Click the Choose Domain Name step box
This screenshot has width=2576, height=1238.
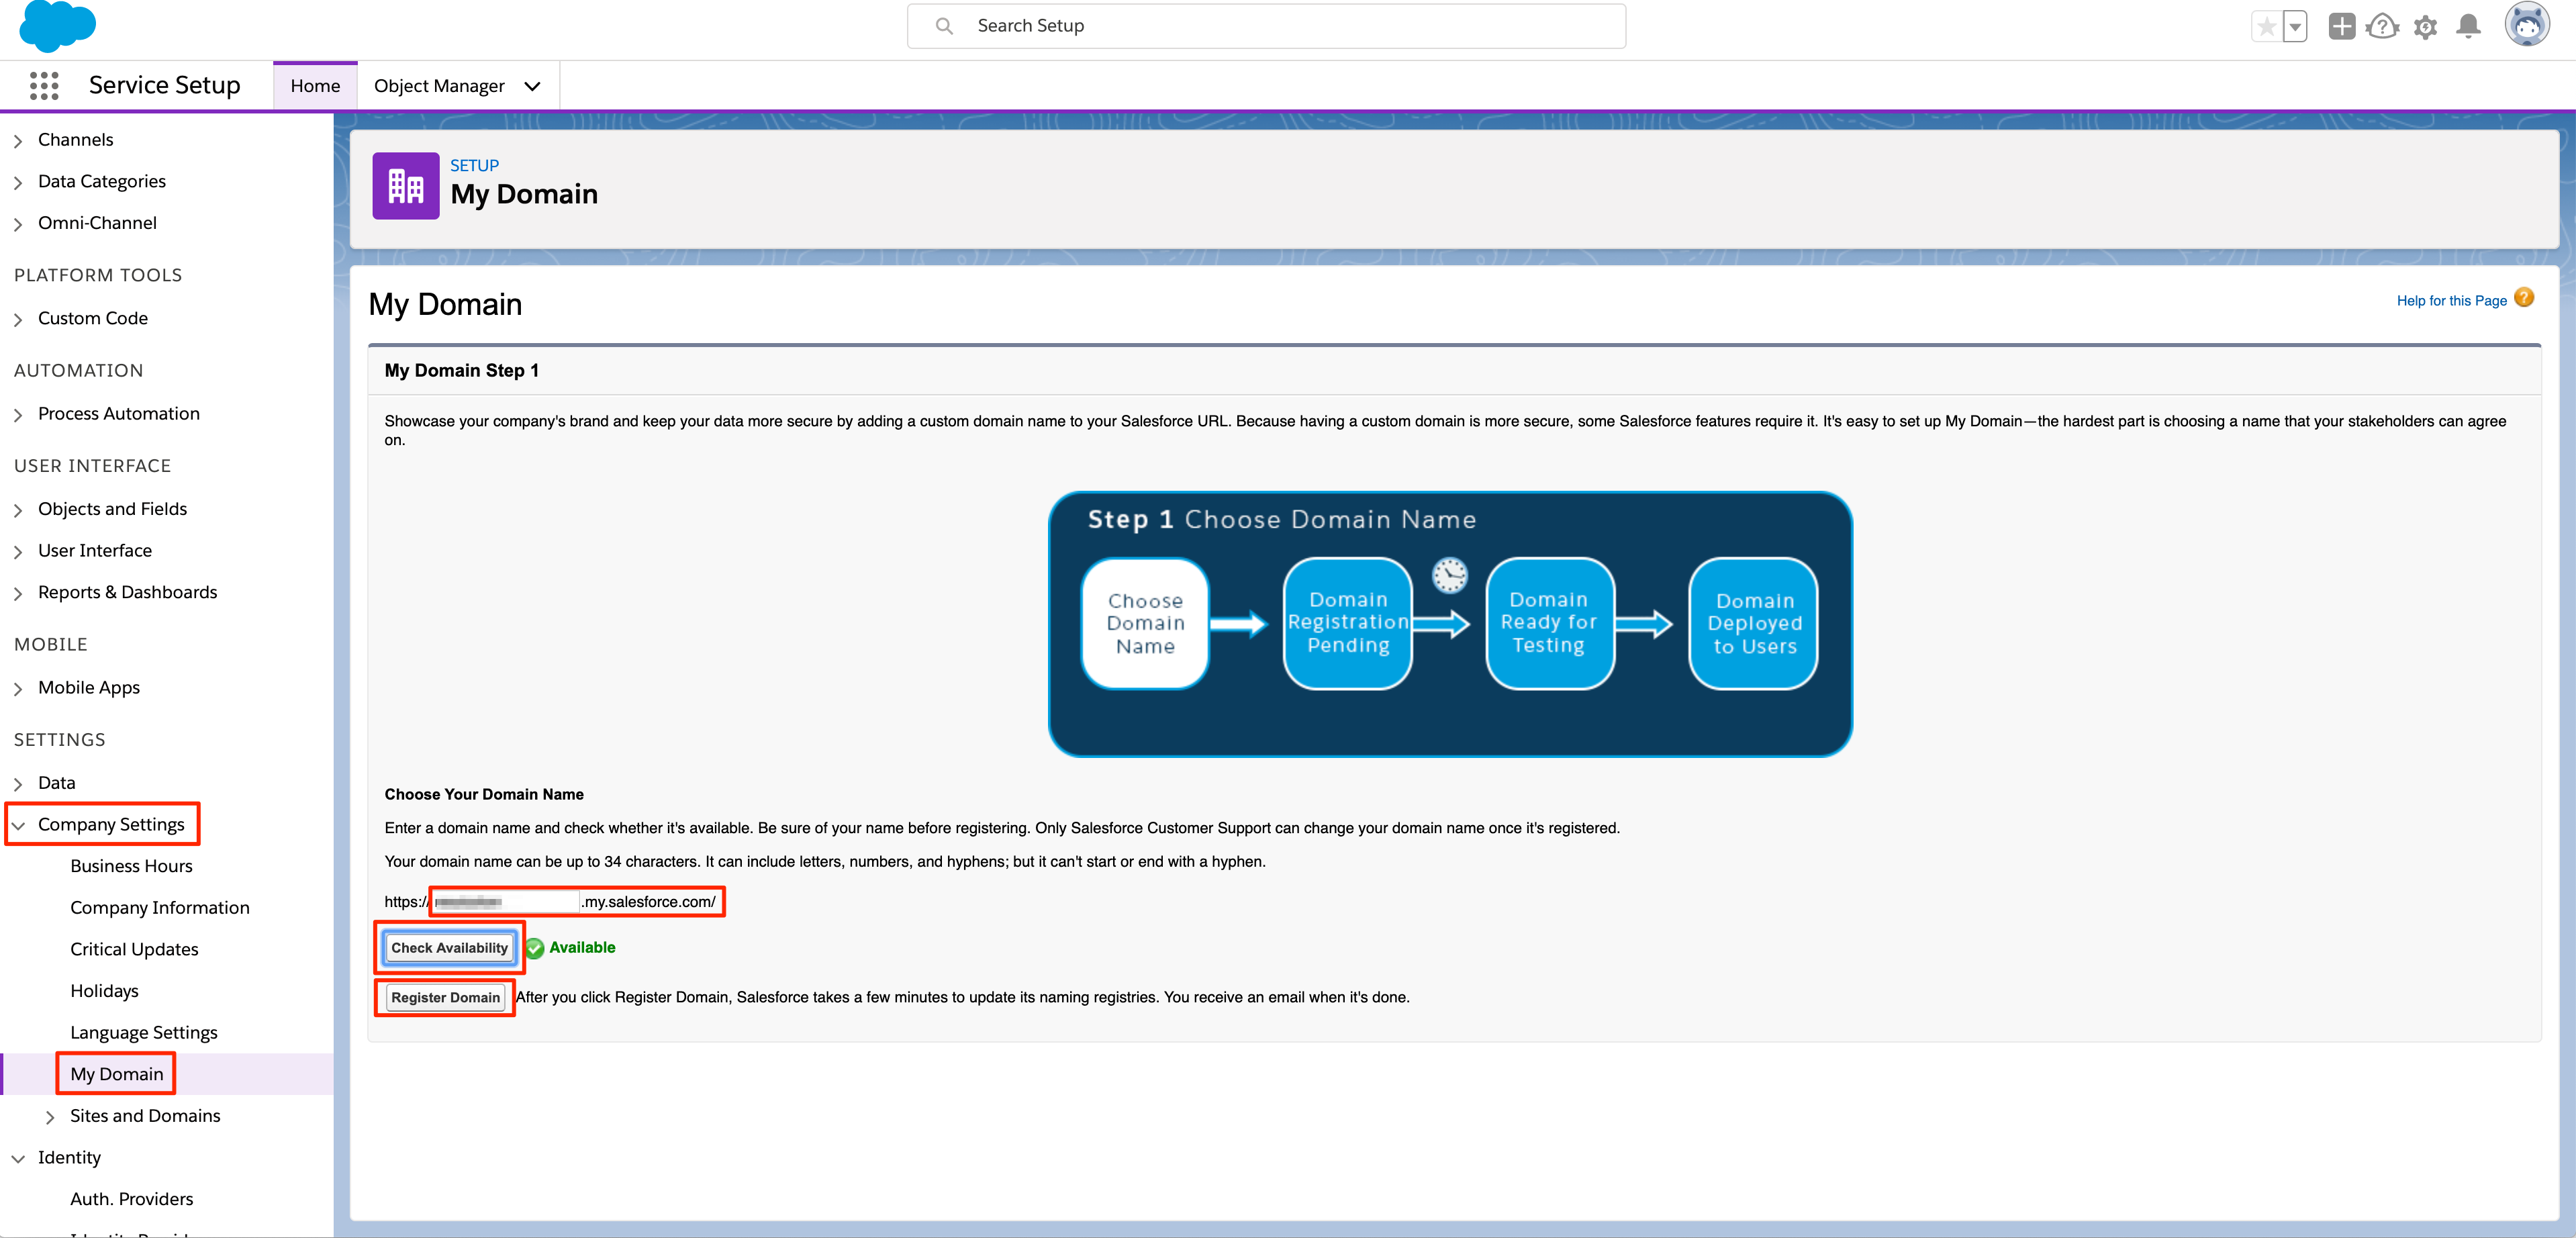1145,623
